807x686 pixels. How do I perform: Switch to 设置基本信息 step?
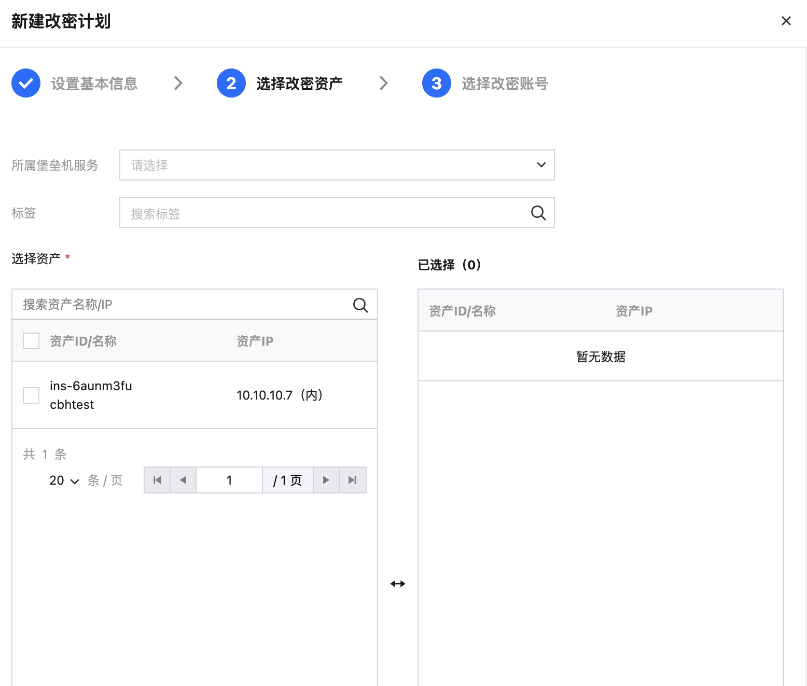pos(94,84)
